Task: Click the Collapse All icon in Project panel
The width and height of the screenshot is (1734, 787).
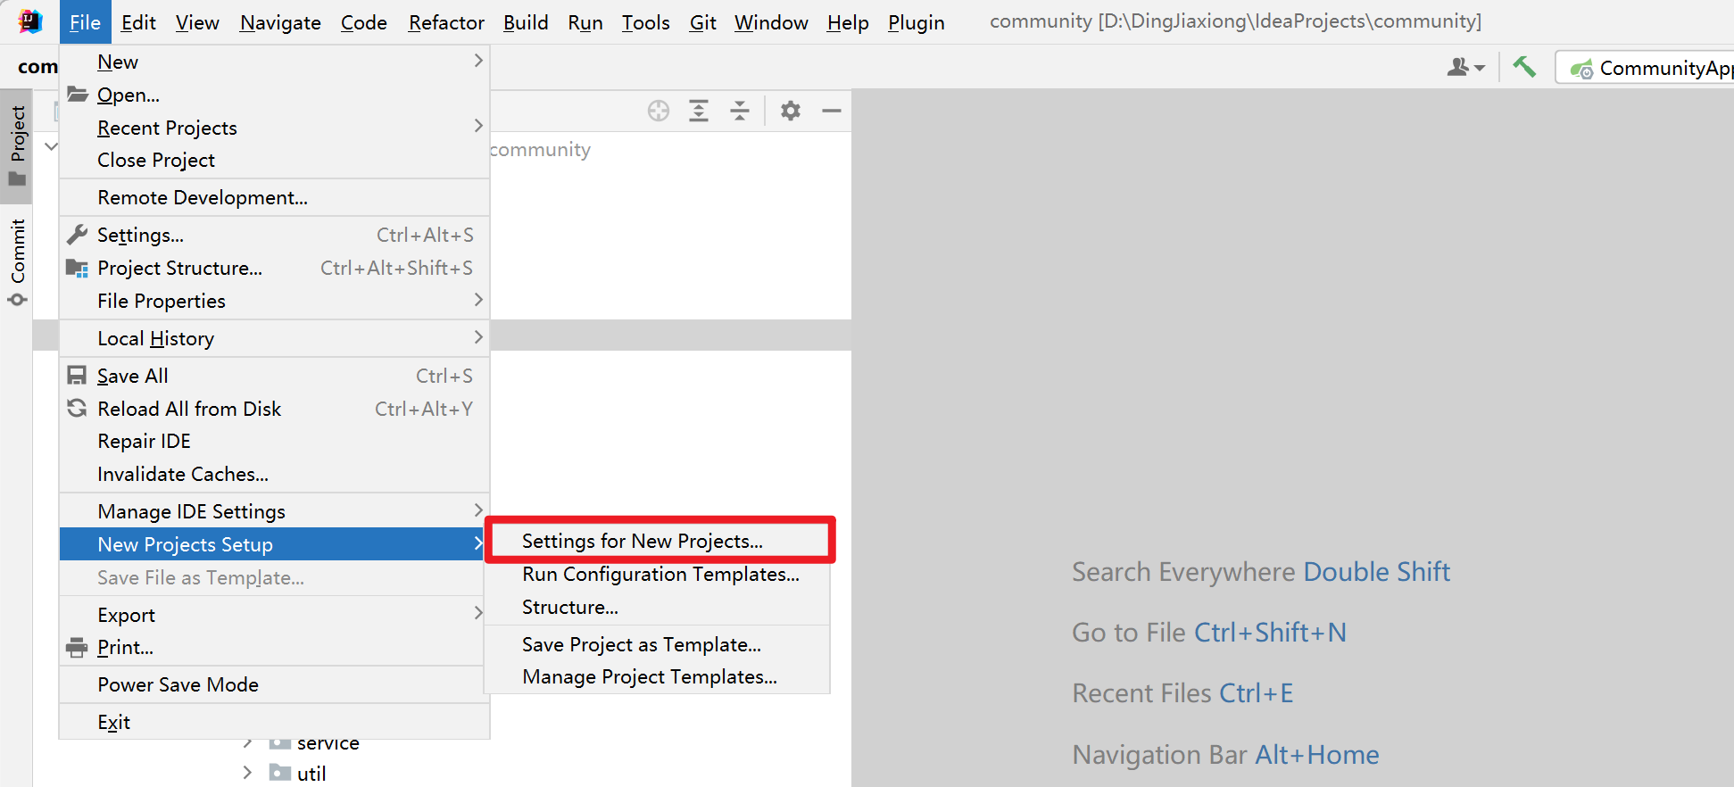Action: click(740, 111)
